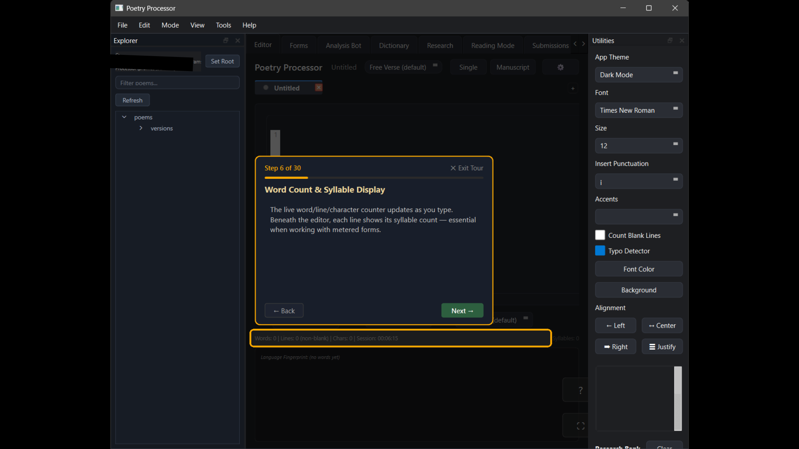Open the Tools menu

[x=223, y=25]
